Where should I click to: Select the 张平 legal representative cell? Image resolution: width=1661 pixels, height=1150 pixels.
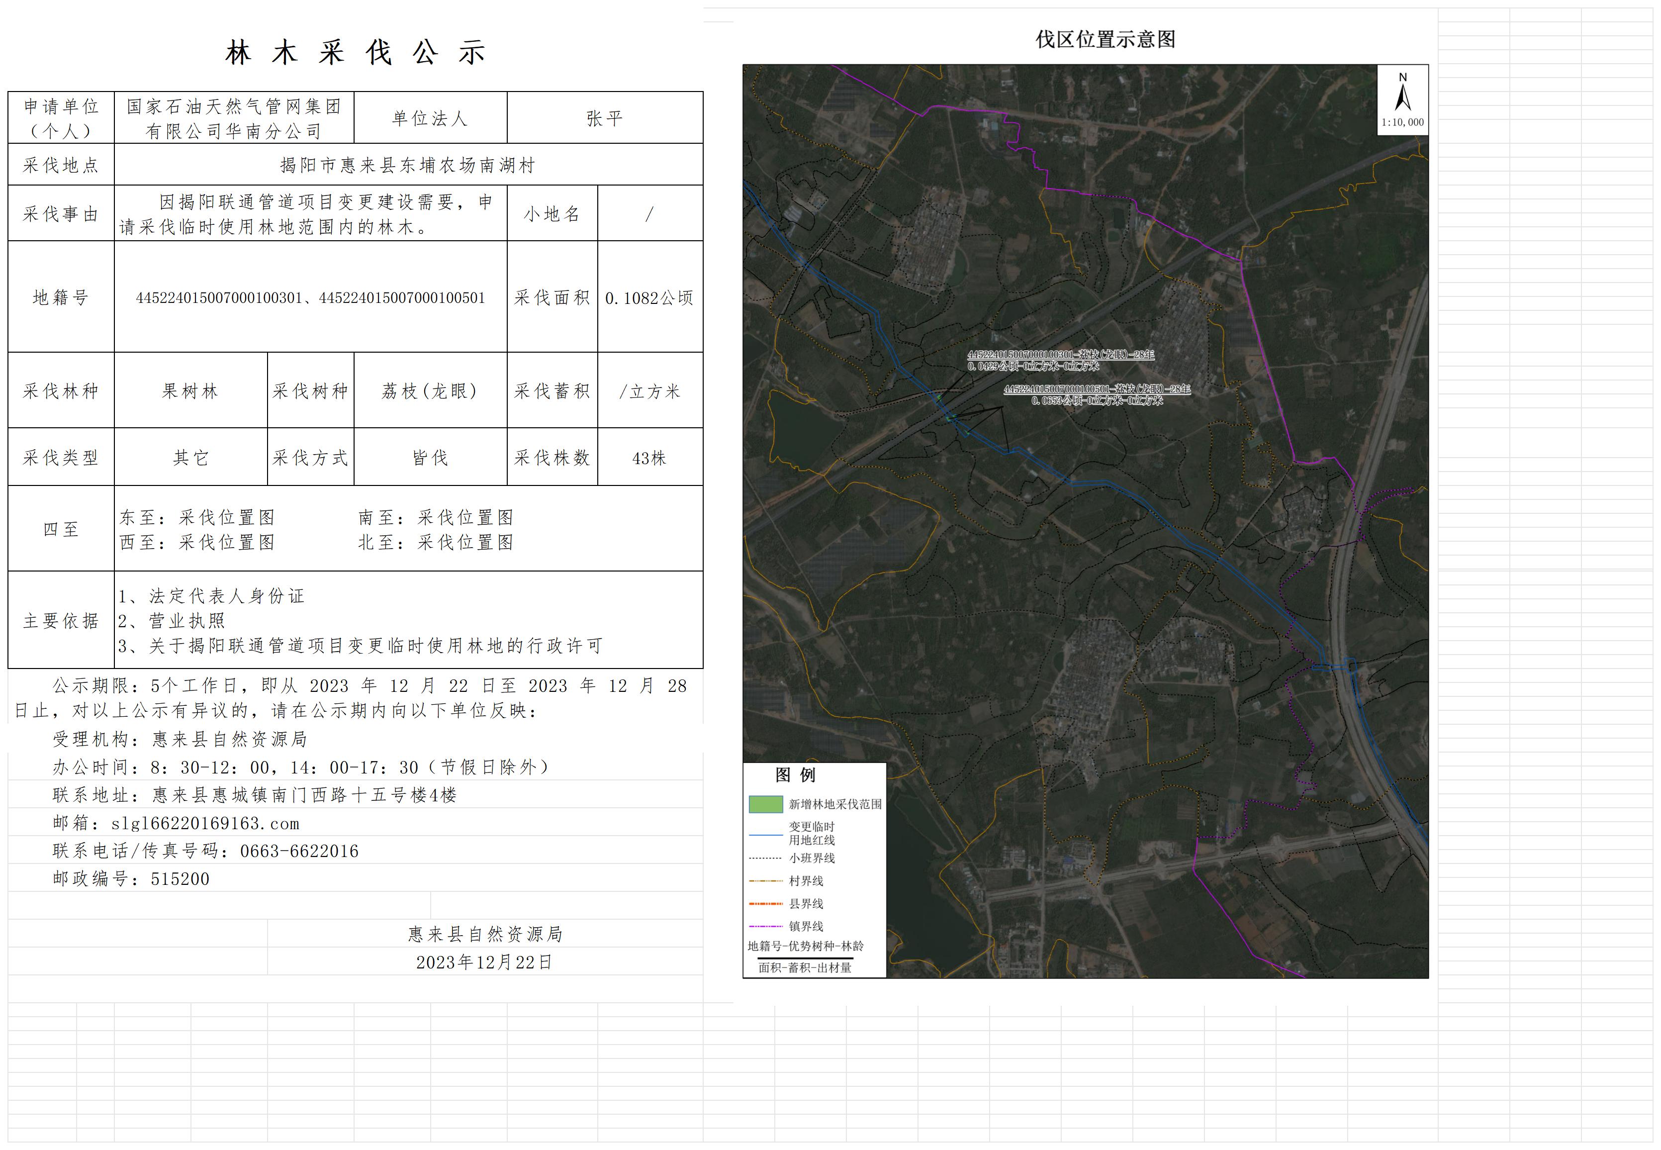coord(604,118)
